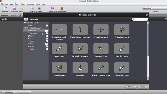Select the Utilities library category

point(36,49)
